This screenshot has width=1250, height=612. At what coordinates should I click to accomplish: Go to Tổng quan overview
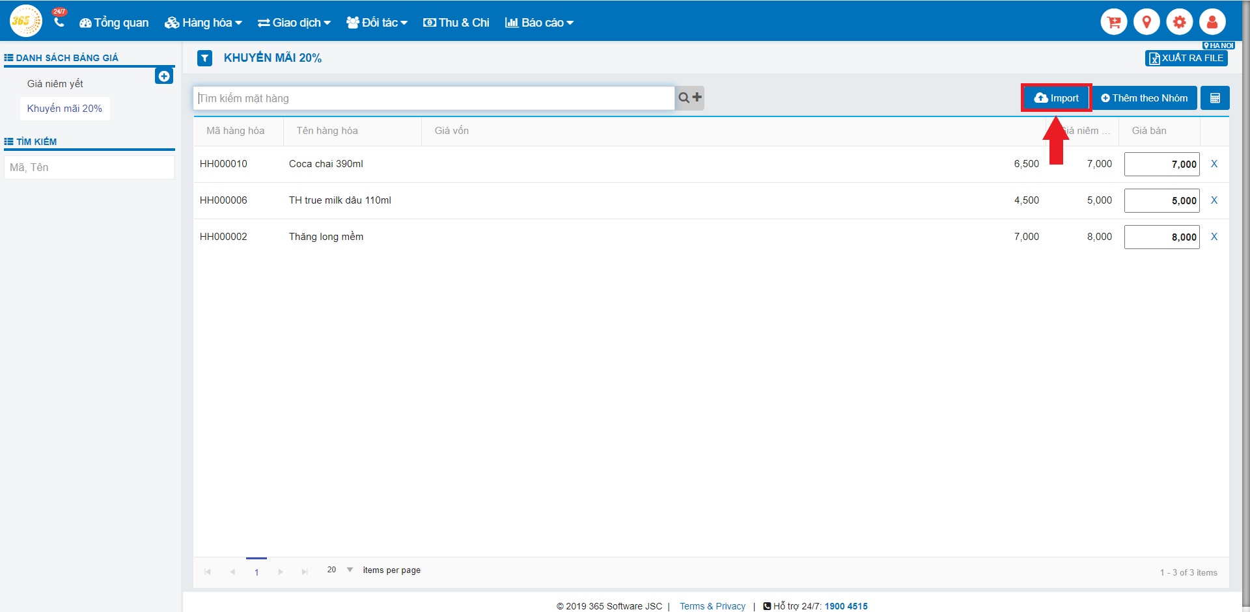tap(114, 23)
